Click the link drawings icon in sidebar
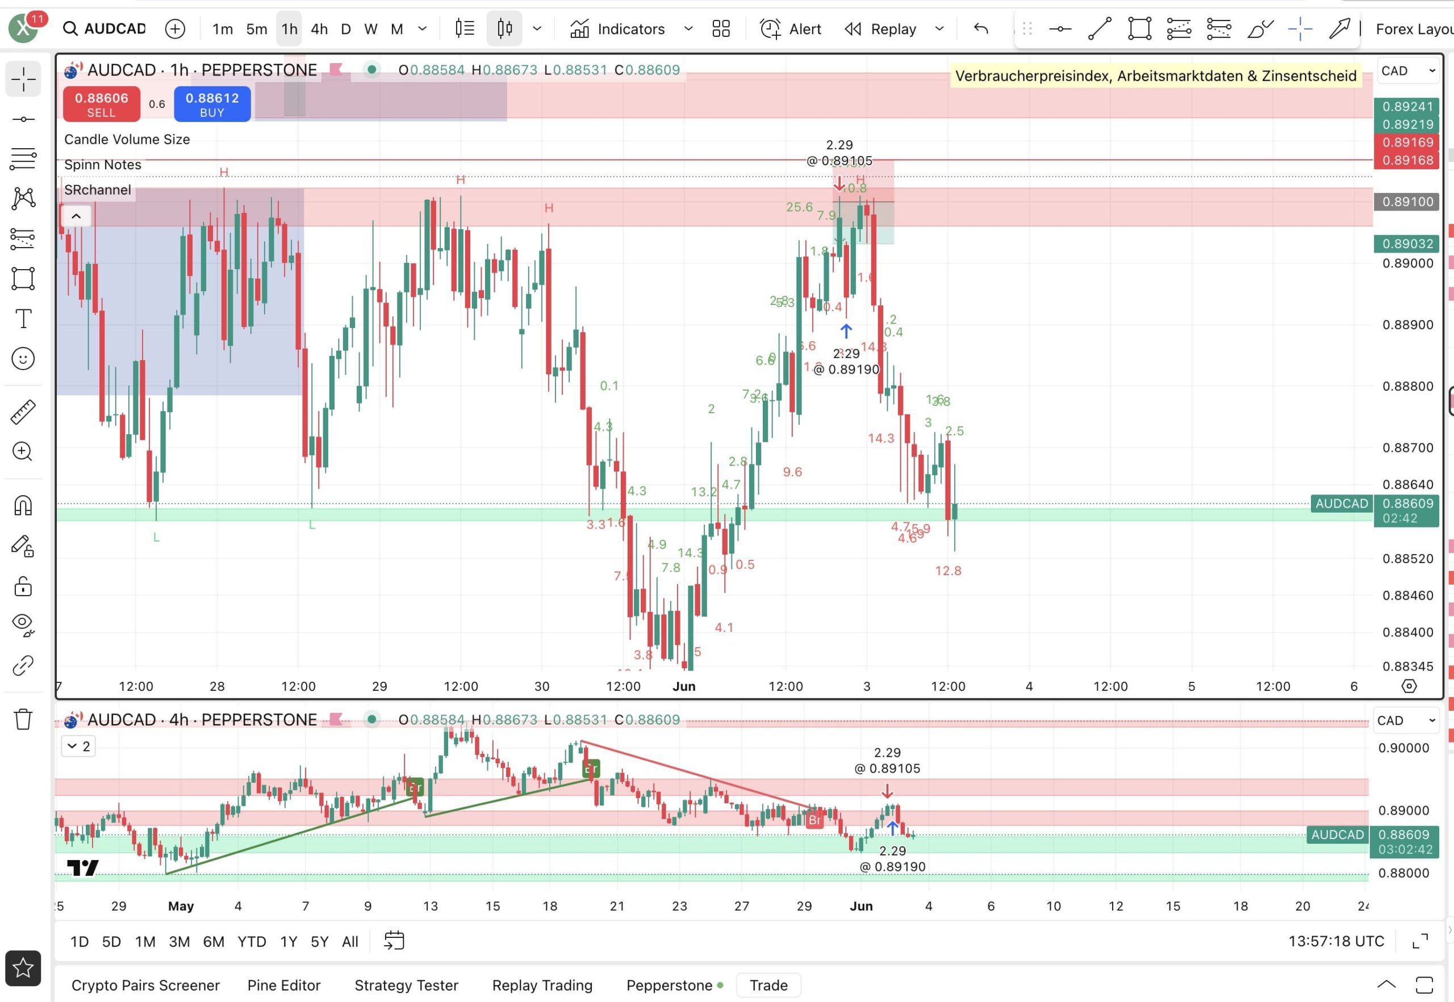The height and width of the screenshot is (1002, 1454). [23, 665]
